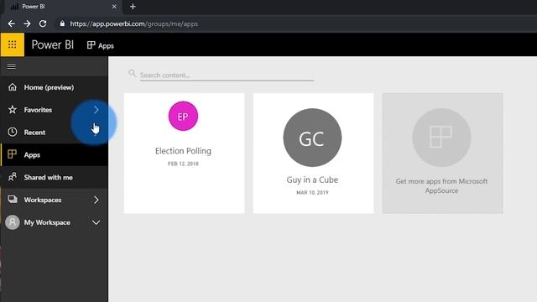Close the Power BI browser tab

(114, 7)
